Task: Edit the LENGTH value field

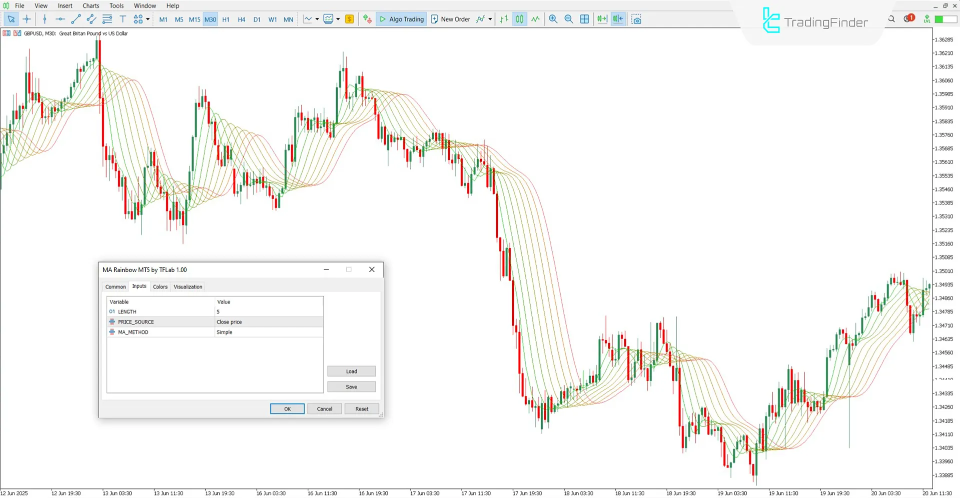Action: point(269,311)
